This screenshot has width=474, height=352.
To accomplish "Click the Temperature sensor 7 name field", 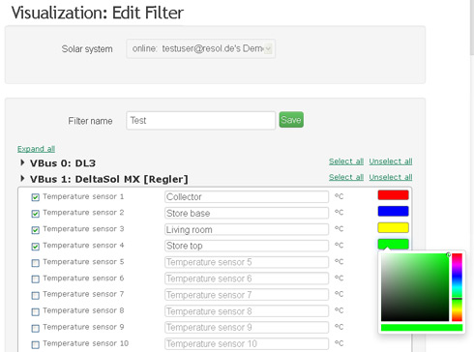I will click(247, 295).
